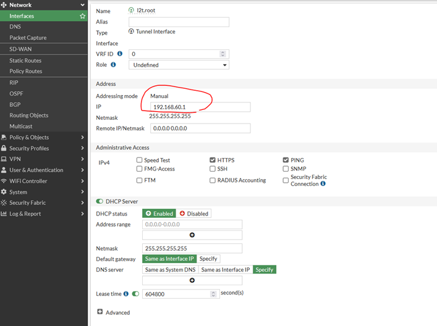Select Same as System DNS option
The width and height of the screenshot is (437, 326).
170,269
